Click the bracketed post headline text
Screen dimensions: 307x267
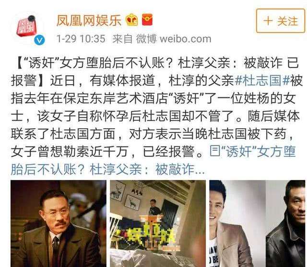pos(154,71)
